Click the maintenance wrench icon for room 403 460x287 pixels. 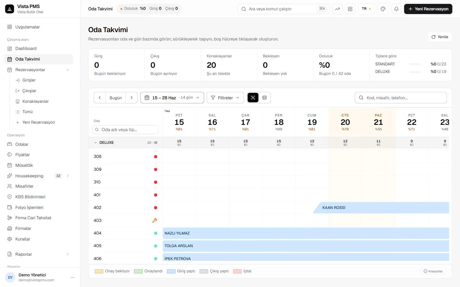pyautogui.click(x=155, y=221)
